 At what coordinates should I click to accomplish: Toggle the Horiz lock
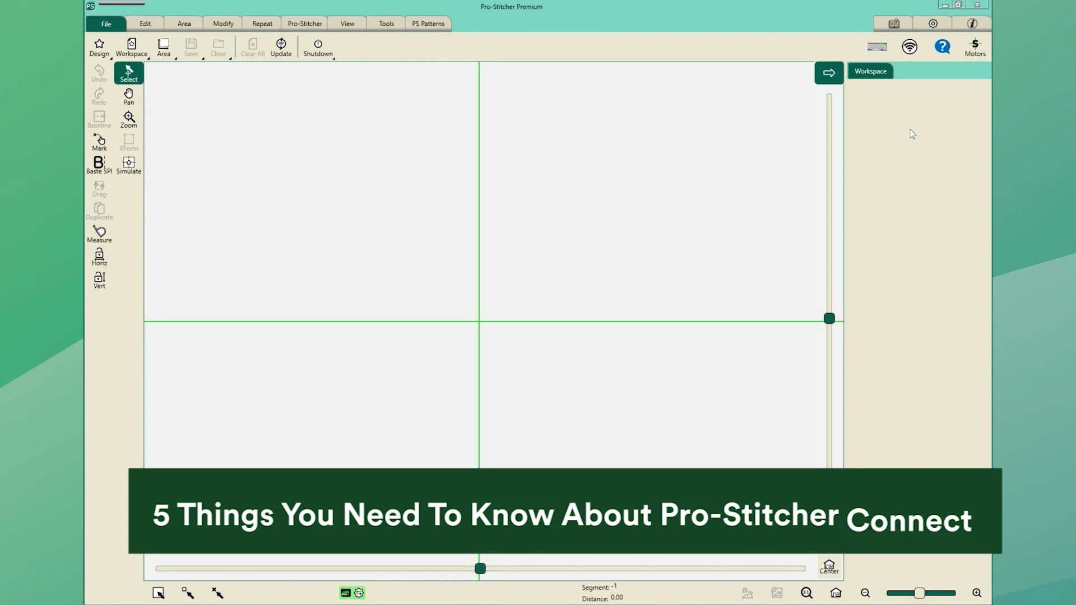point(99,257)
